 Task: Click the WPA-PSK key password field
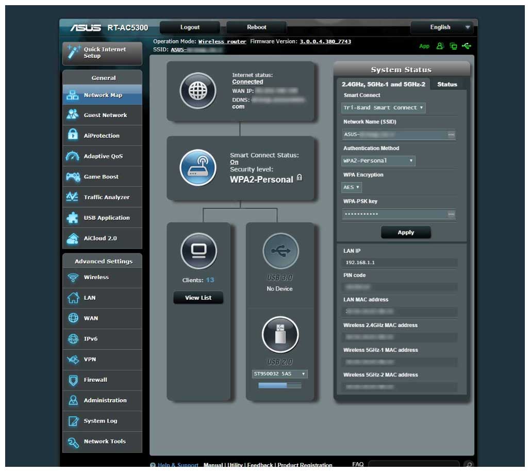(x=399, y=214)
